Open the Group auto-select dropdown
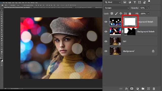The height and width of the screenshot is (91, 162). pos(19,5)
